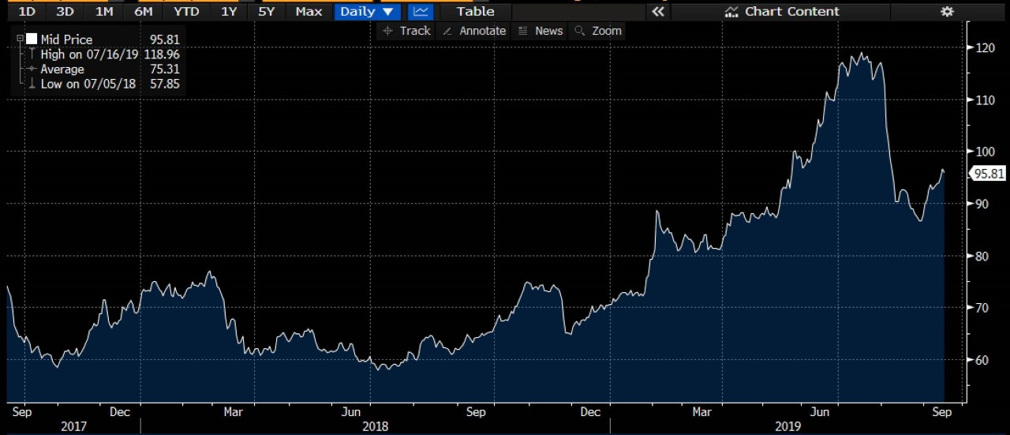This screenshot has width=1010, height=435.
Task: Show the Max time range
Action: point(309,12)
